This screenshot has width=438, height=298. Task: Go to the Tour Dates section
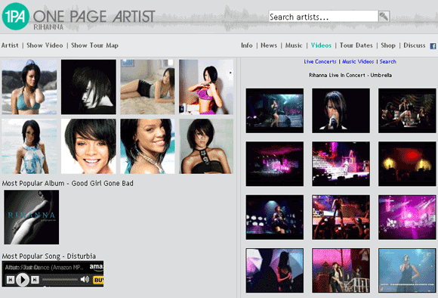point(356,45)
